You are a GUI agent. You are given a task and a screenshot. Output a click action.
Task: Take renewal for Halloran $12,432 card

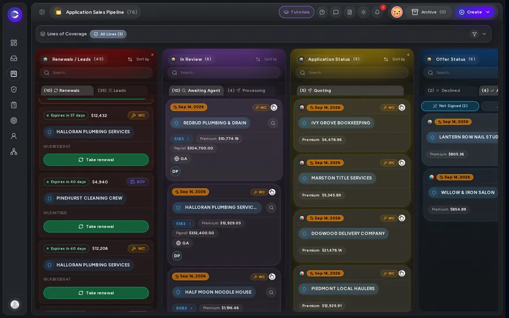pos(96,160)
